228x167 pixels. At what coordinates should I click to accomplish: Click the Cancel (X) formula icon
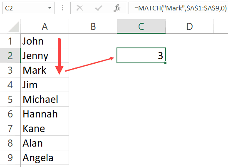(80, 8)
